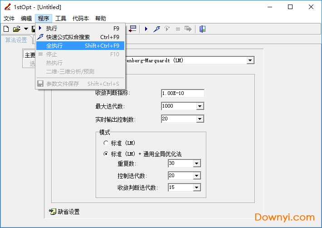Click the 1stOpt app icon in title bar
This screenshot has height=228, width=322.
tap(7, 7)
